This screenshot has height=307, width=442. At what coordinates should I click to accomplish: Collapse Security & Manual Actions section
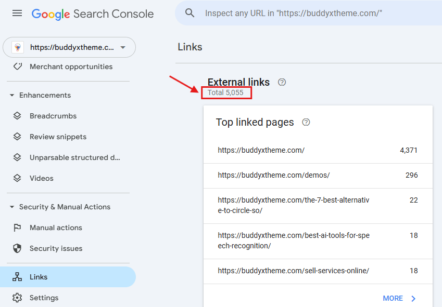tap(12, 207)
